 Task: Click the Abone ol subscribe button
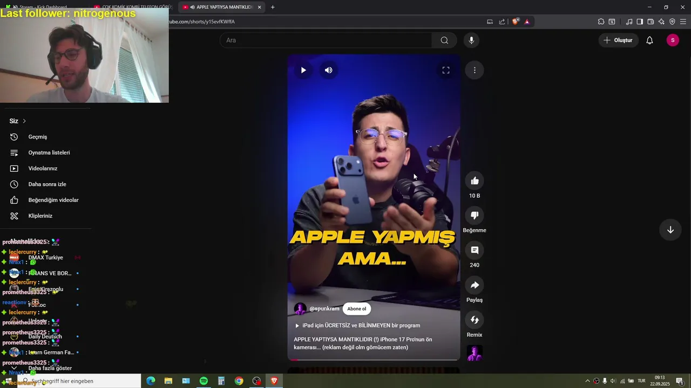click(x=356, y=309)
